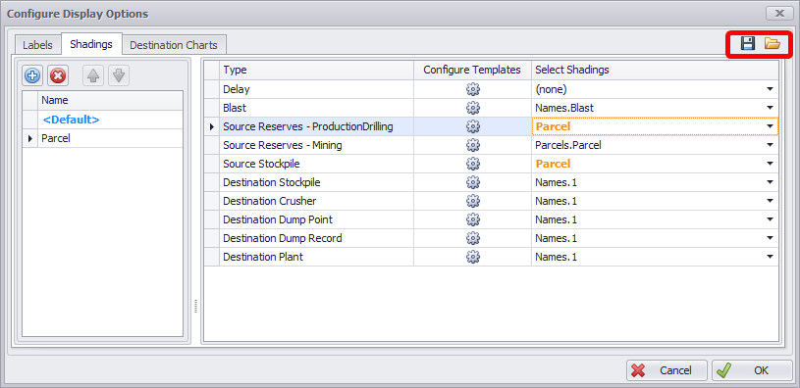Viewport: 800px width, 388px height.
Task: Switch to the Destination Charts tab
Action: (x=174, y=45)
